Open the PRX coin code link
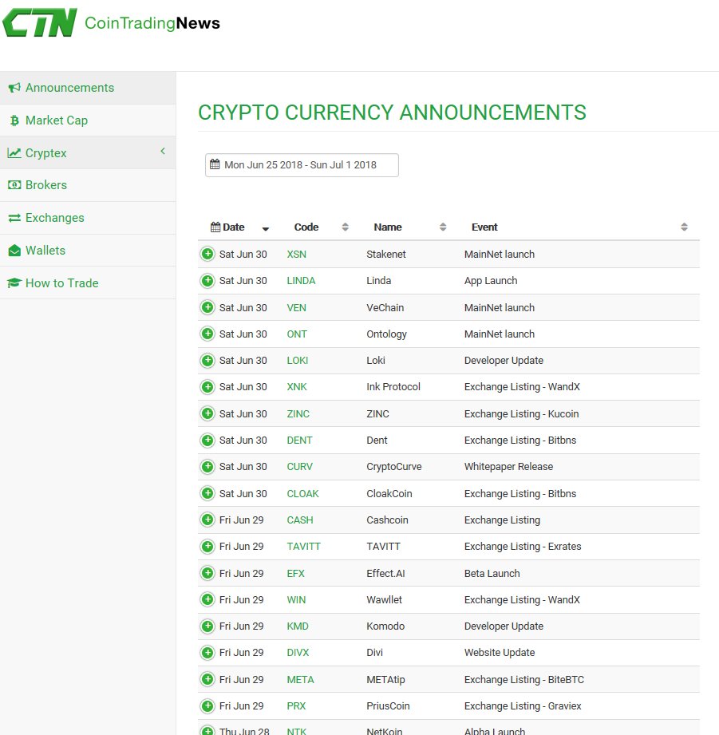Screen dimensions: 719x735 (x=296, y=705)
